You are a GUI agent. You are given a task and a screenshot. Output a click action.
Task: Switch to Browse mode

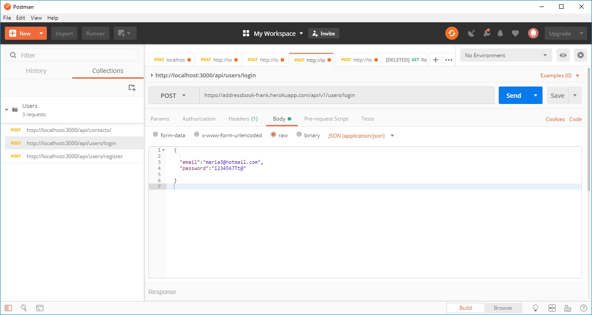click(x=503, y=308)
